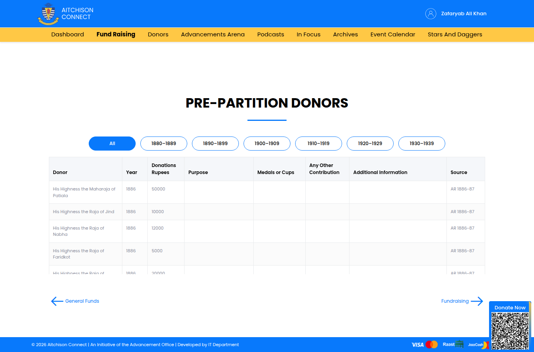The image size is (534, 352).
Task: Click the 12000 donation amount
Action: (x=158, y=228)
